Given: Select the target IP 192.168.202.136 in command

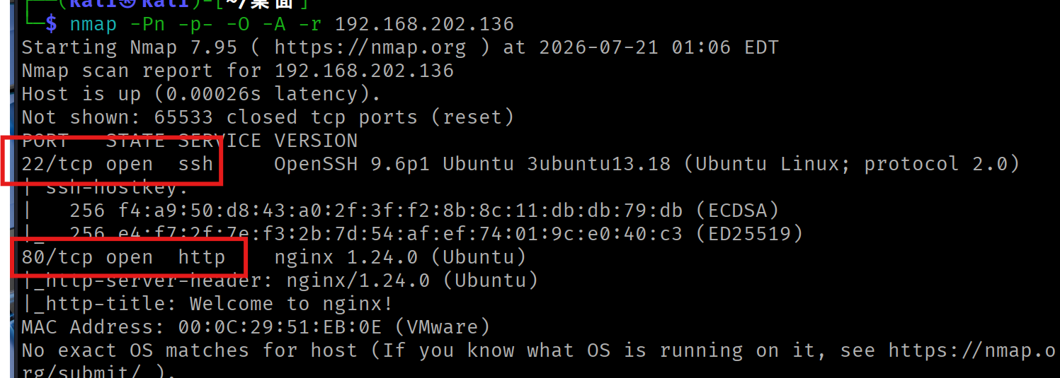Looking at the screenshot, I should click(424, 25).
